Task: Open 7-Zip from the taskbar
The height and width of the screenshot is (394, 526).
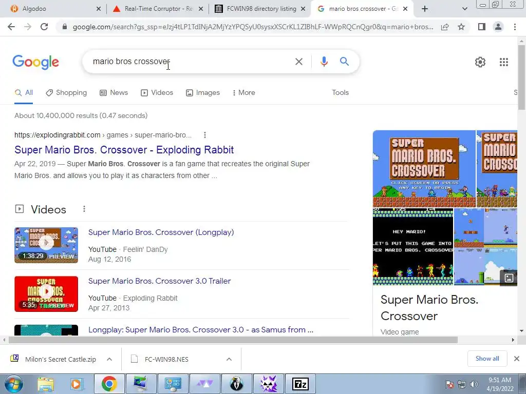Action: 300,384
